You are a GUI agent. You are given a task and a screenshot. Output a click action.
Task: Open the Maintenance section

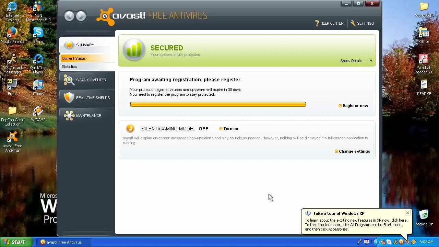point(87,116)
